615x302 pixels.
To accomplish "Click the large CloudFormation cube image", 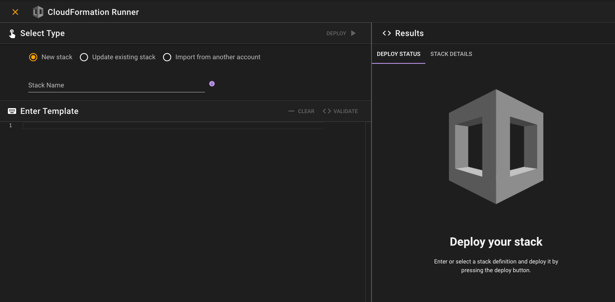I will [496, 147].
